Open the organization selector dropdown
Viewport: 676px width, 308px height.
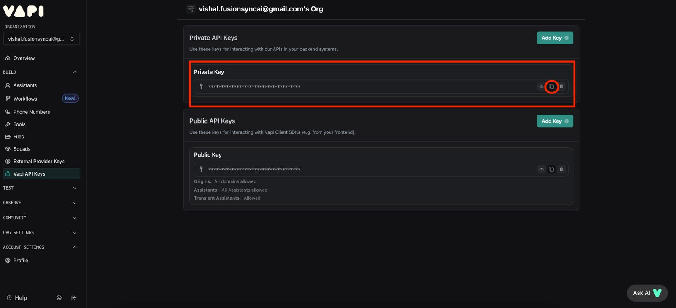coord(41,39)
